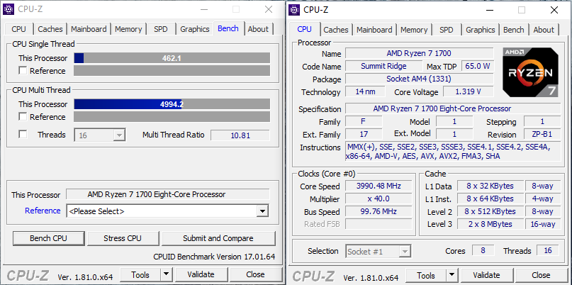Screen dimensions: 572x285
Task: Click Close button in left window
Action: [255, 274]
